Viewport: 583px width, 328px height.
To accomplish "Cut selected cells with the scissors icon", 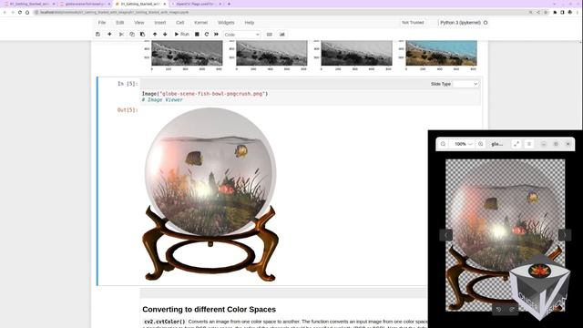I will (121, 35).
